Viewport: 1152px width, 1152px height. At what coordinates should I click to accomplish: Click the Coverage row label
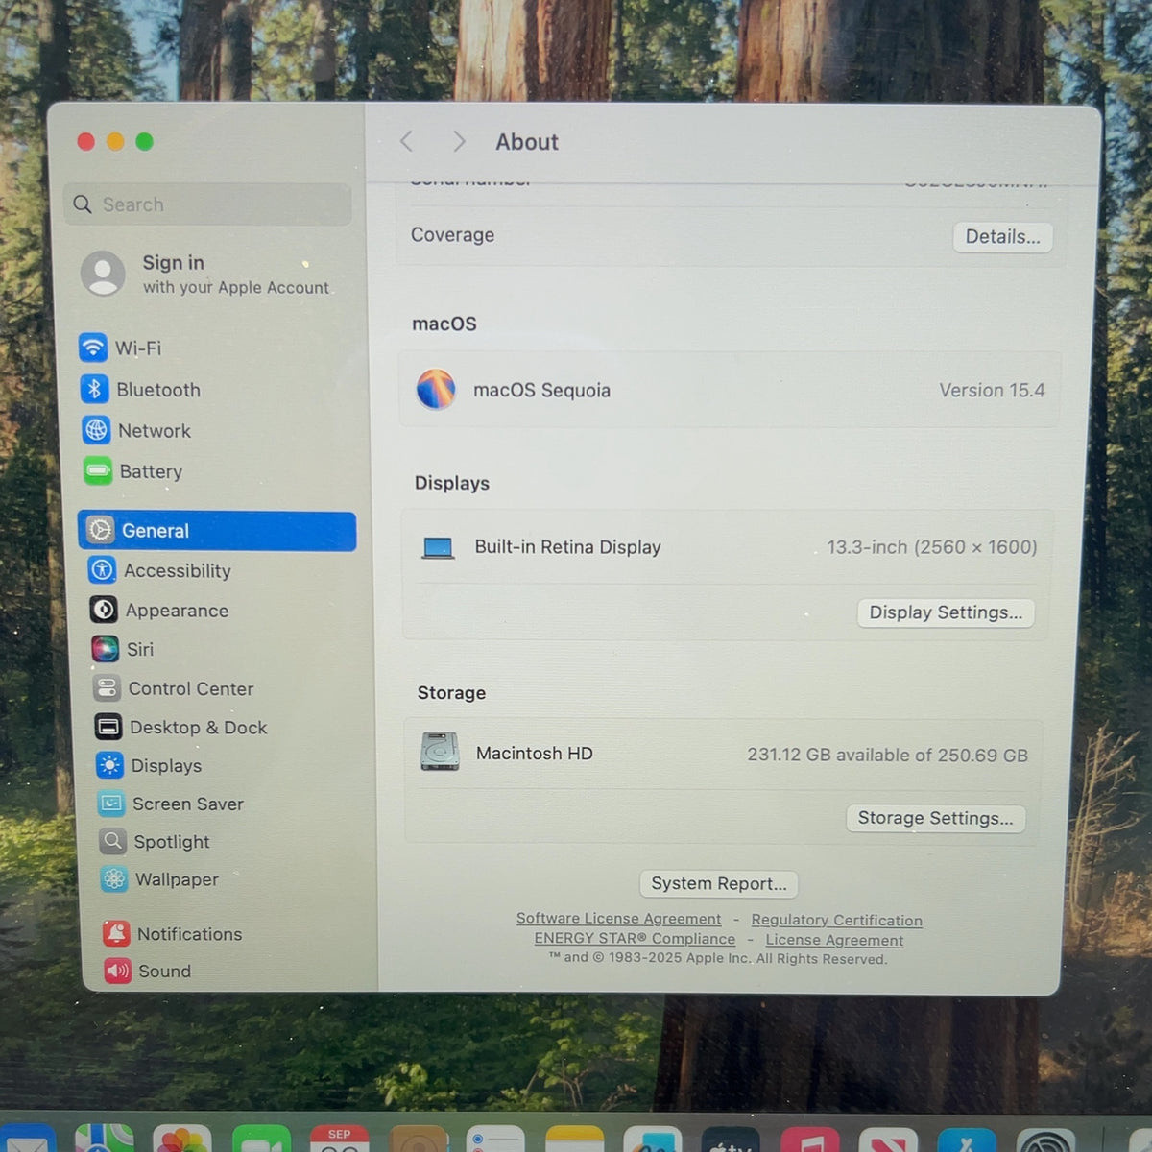[x=452, y=235]
